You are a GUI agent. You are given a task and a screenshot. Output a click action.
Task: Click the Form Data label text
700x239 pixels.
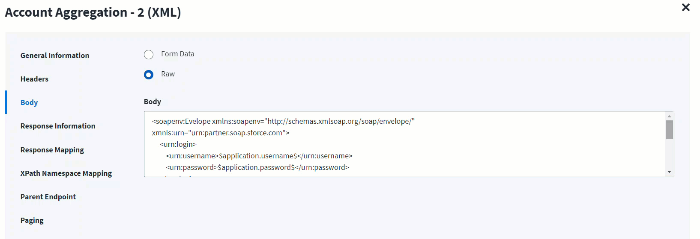coord(177,54)
